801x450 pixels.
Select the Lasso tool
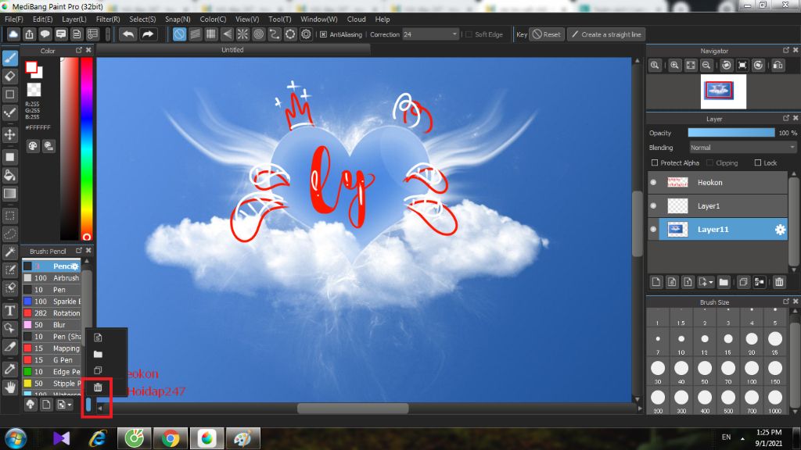[x=9, y=234]
